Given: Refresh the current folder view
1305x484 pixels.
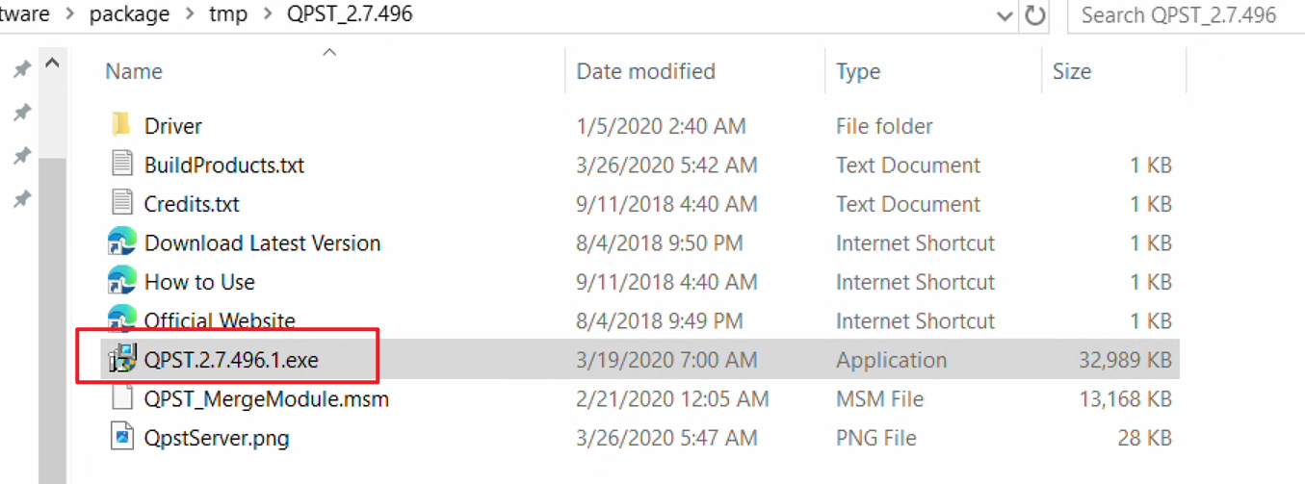Looking at the screenshot, I should click(1035, 15).
